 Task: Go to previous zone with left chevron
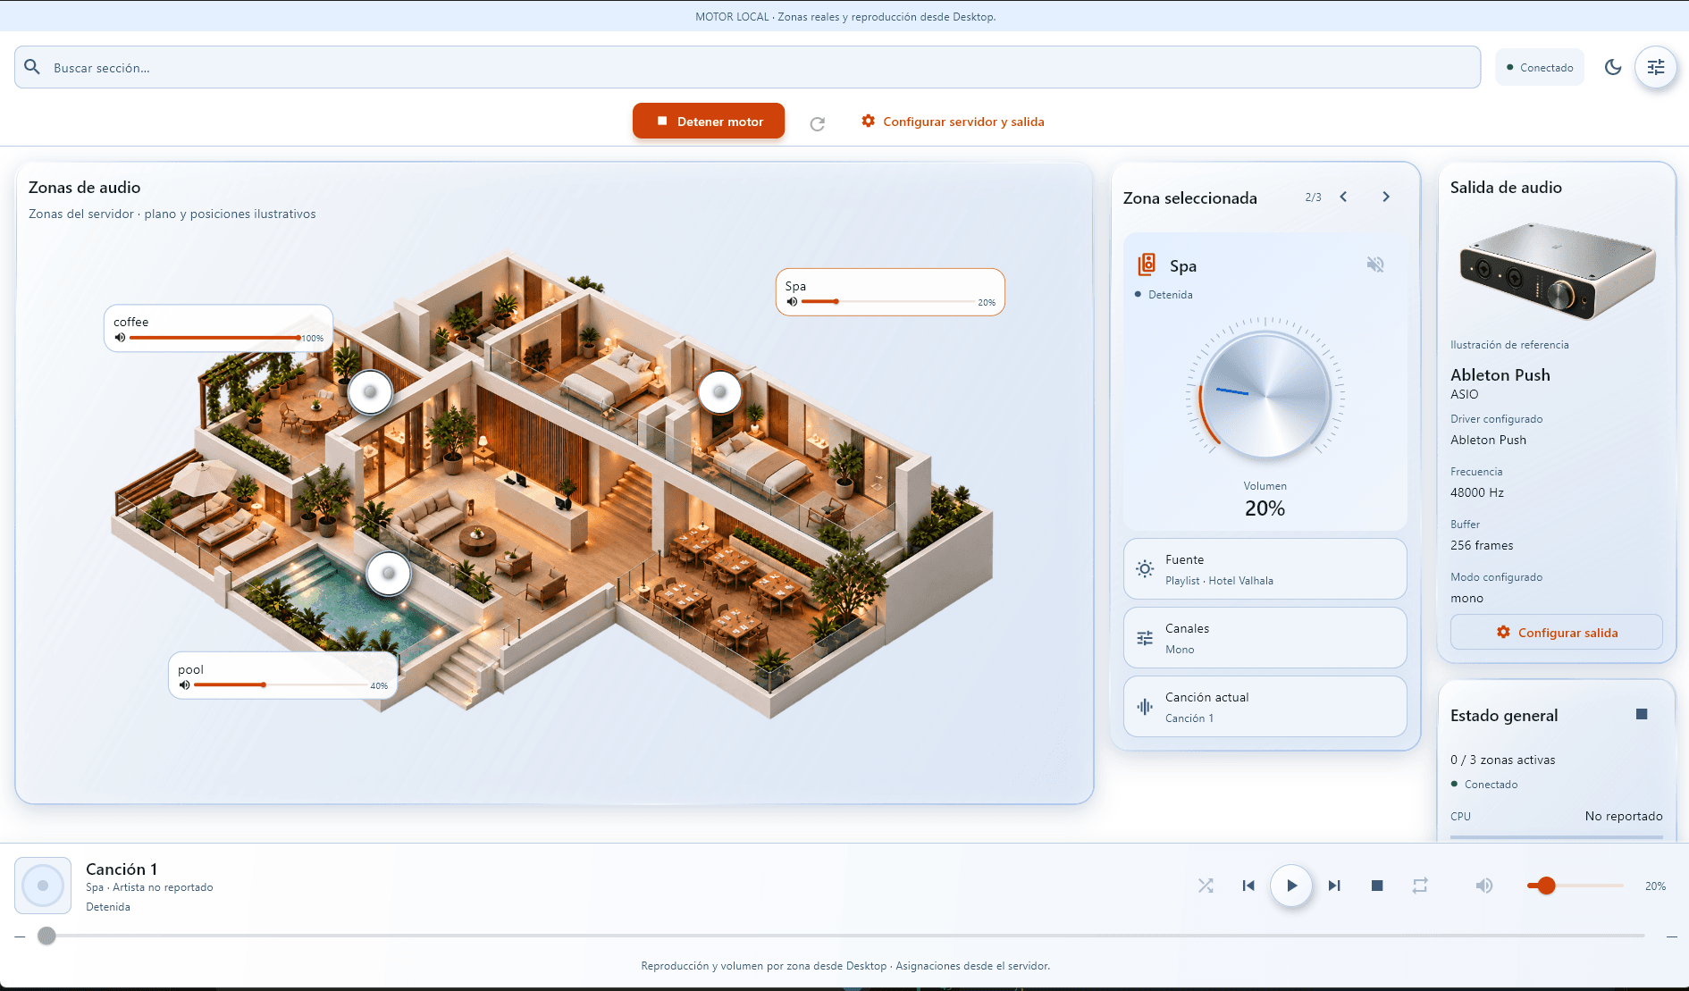1343,197
